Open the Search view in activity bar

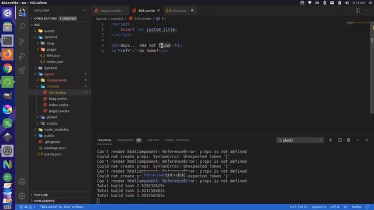pyautogui.click(x=22, y=26)
